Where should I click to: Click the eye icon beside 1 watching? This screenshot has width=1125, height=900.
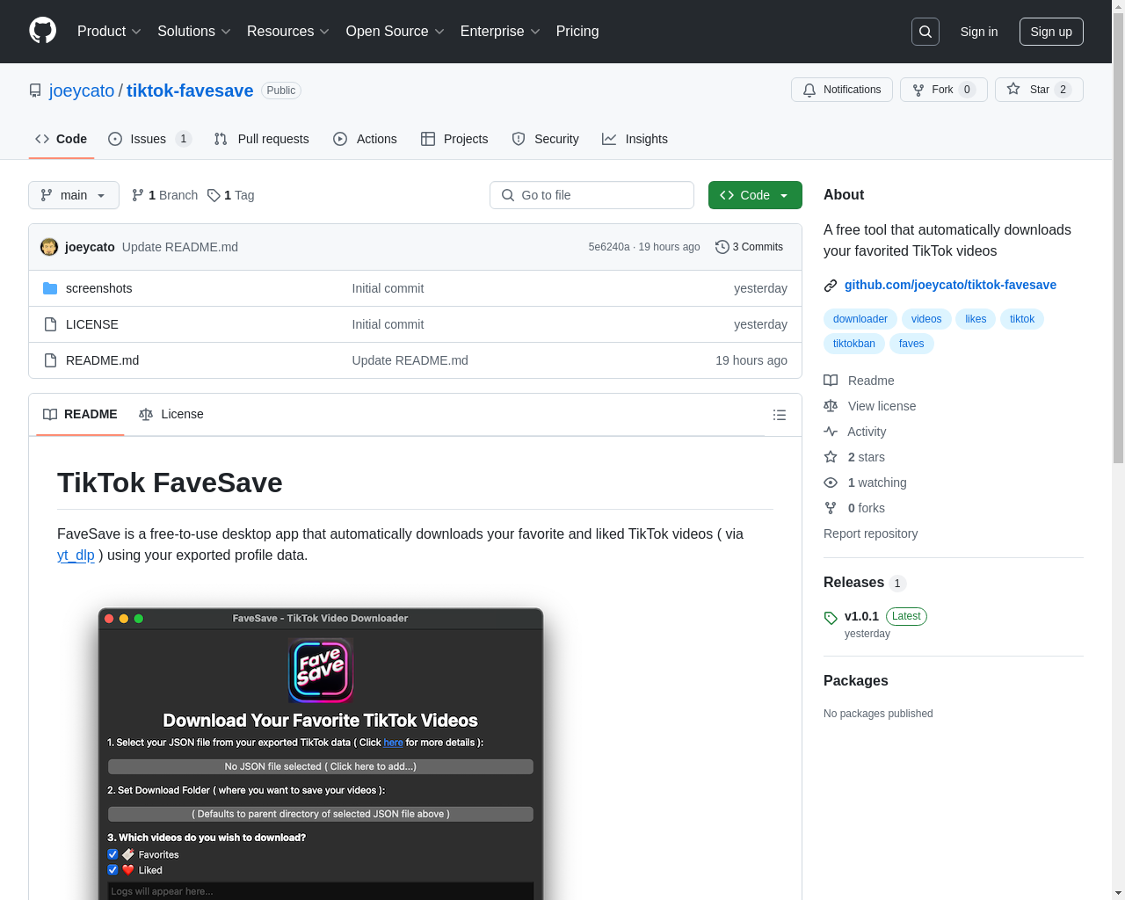[x=831, y=483]
